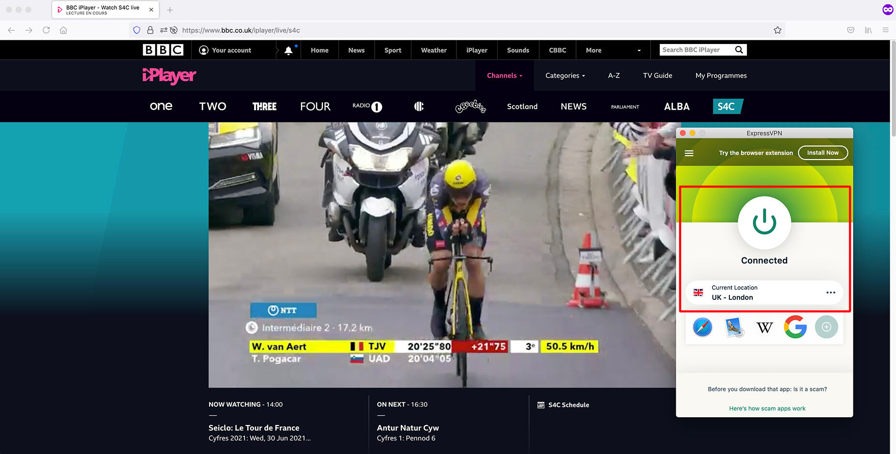Open the browser library icon
The width and height of the screenshot is (896, 454).
pos(868,30)
